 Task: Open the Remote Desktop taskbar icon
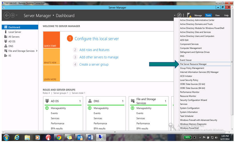point(101,137)
